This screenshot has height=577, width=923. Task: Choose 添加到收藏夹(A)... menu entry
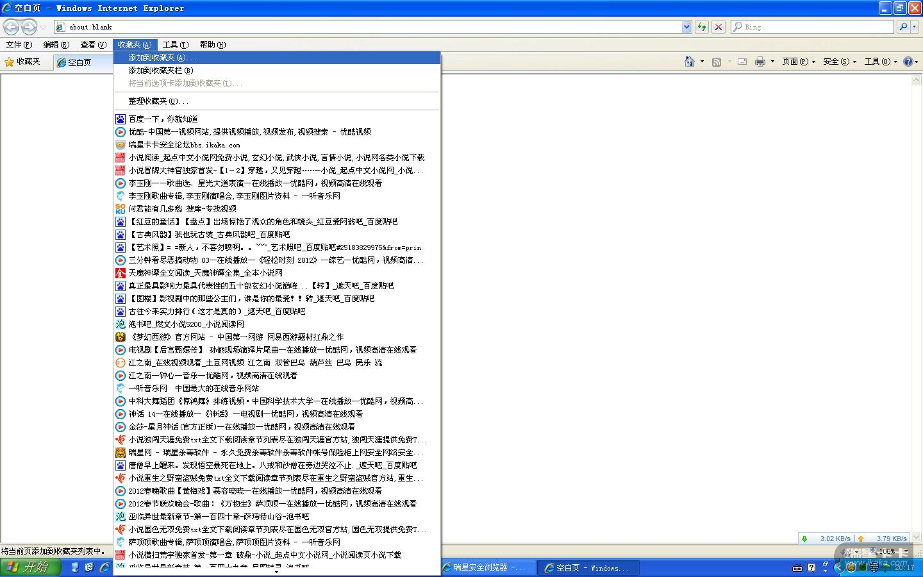click(x=277, y=58)
